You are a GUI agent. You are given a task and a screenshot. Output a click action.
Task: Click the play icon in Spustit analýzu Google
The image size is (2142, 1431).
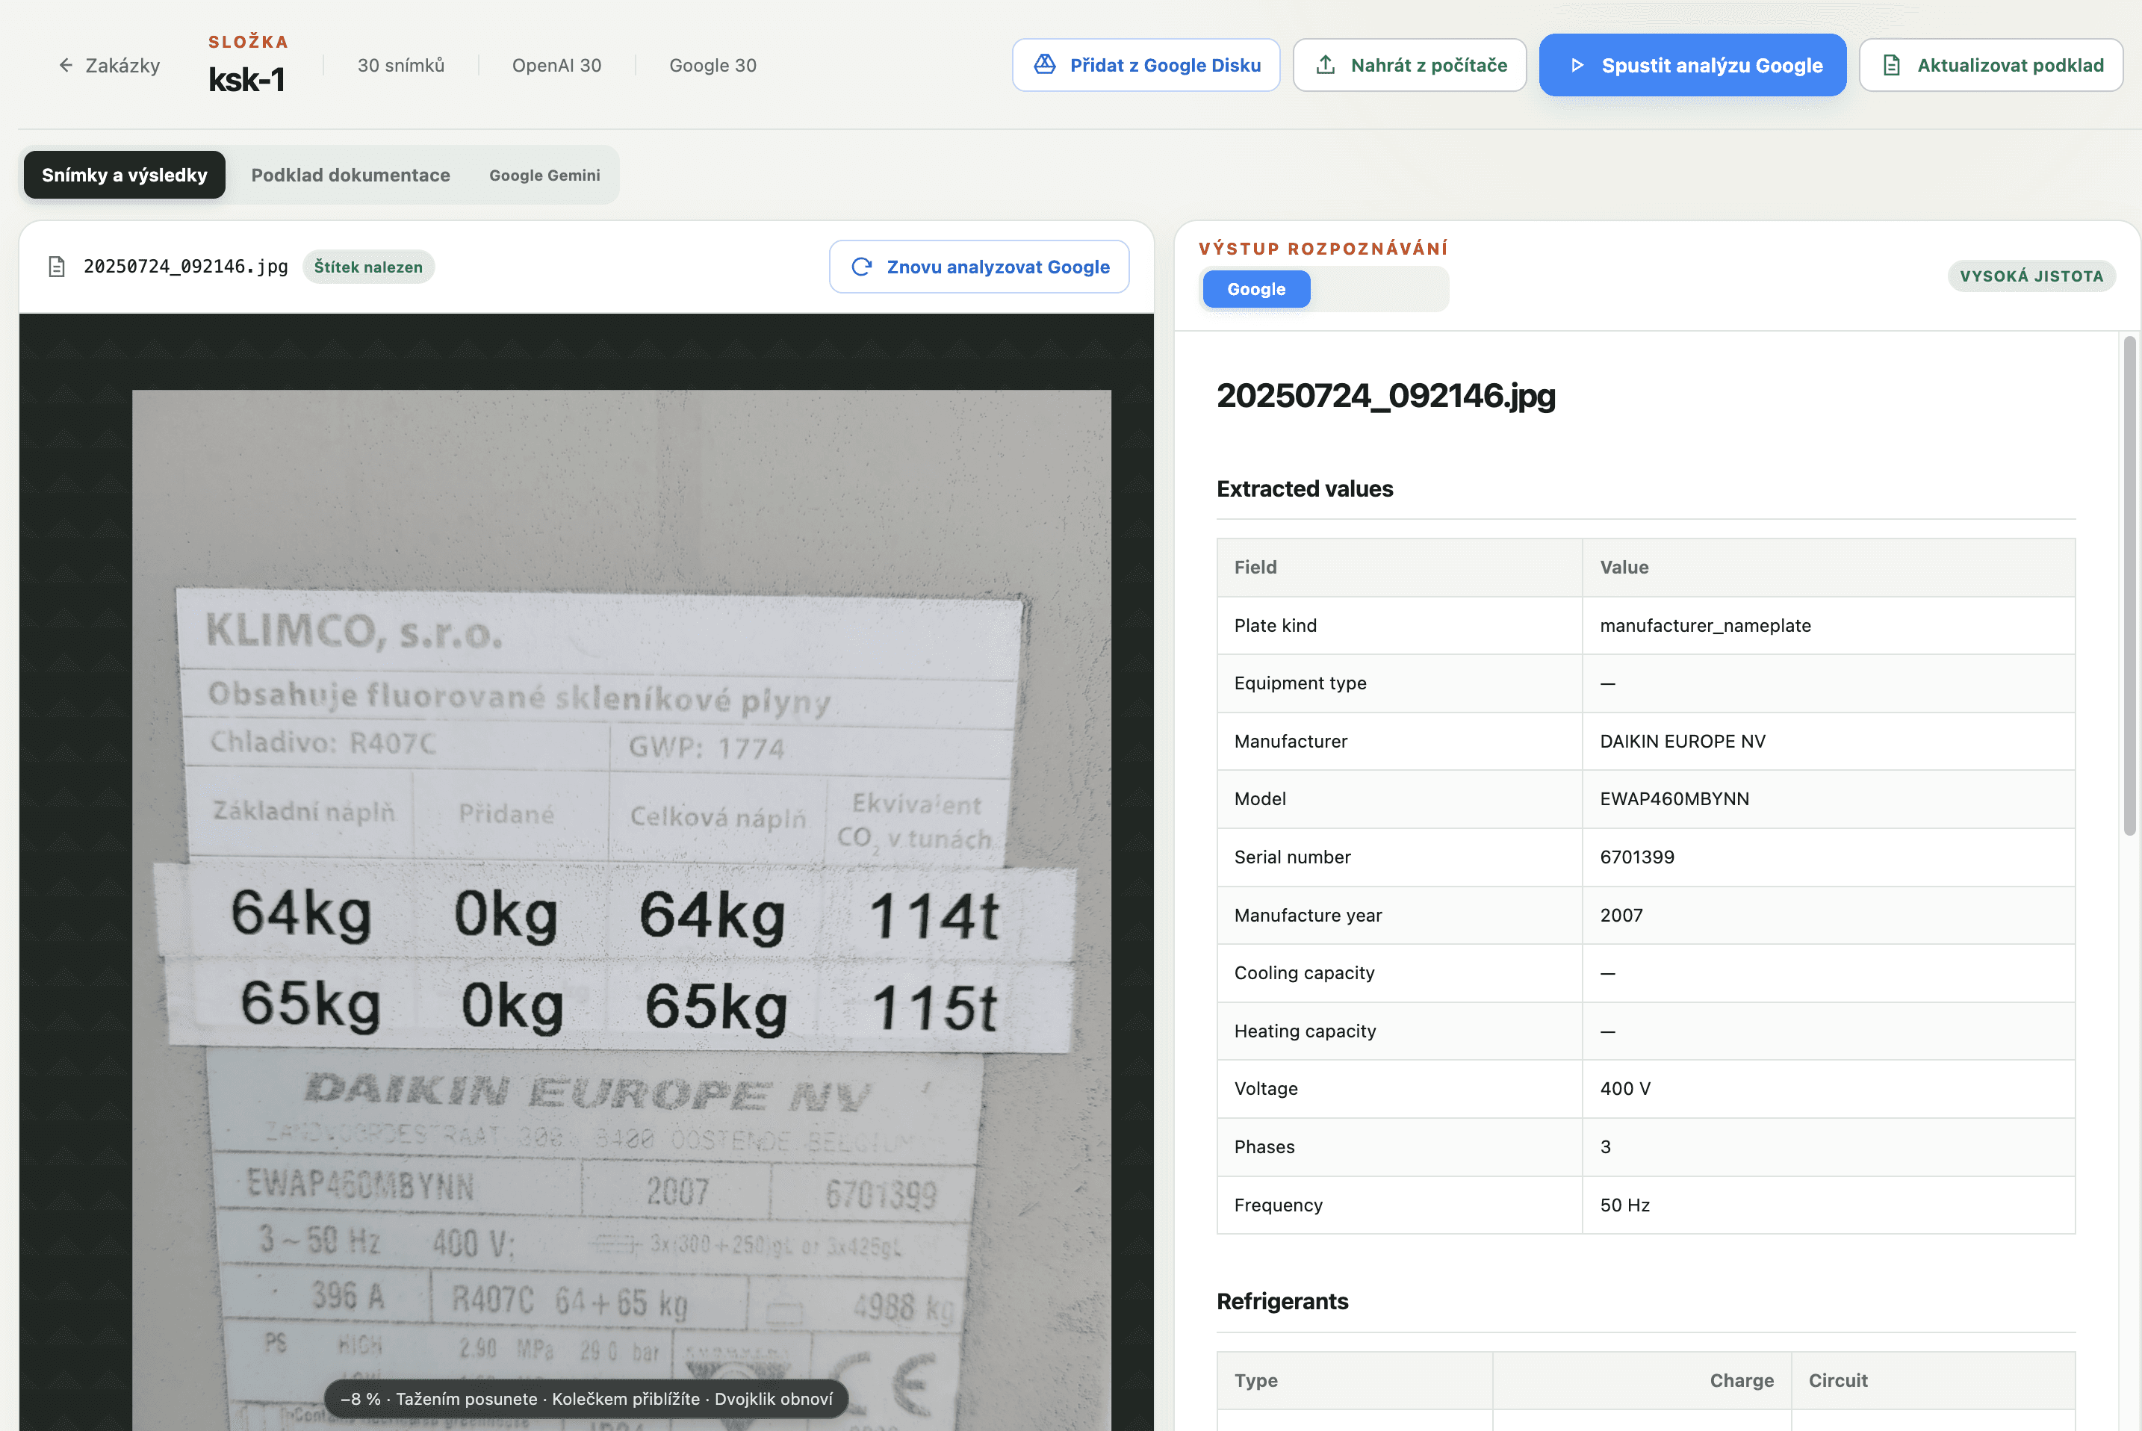click(x=1576, y=65)
